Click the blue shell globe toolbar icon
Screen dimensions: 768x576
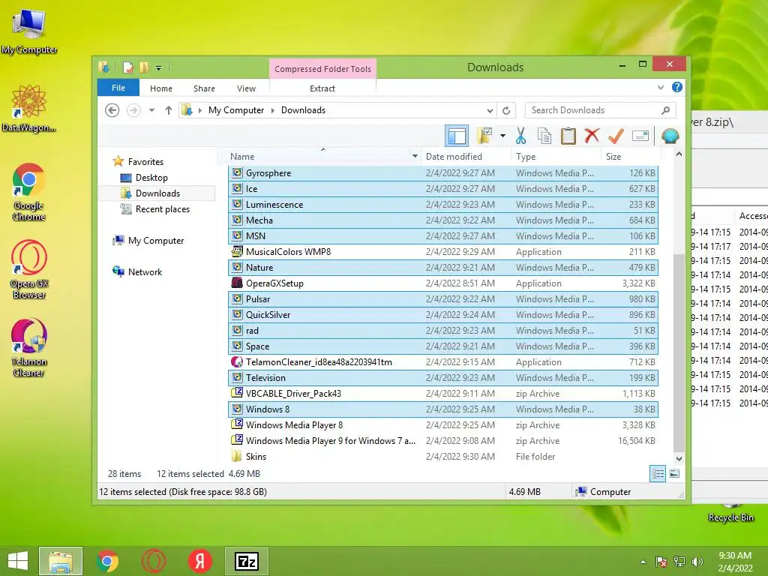pyautogui.click(x=670, y=136)
